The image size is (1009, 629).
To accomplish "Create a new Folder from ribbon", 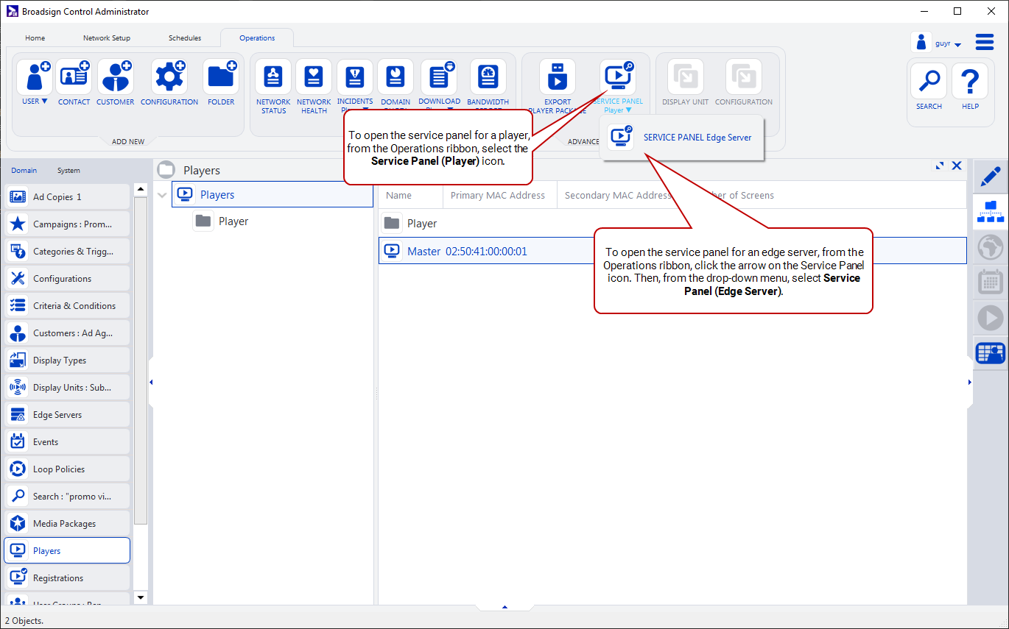I will [x=221, y=78].
